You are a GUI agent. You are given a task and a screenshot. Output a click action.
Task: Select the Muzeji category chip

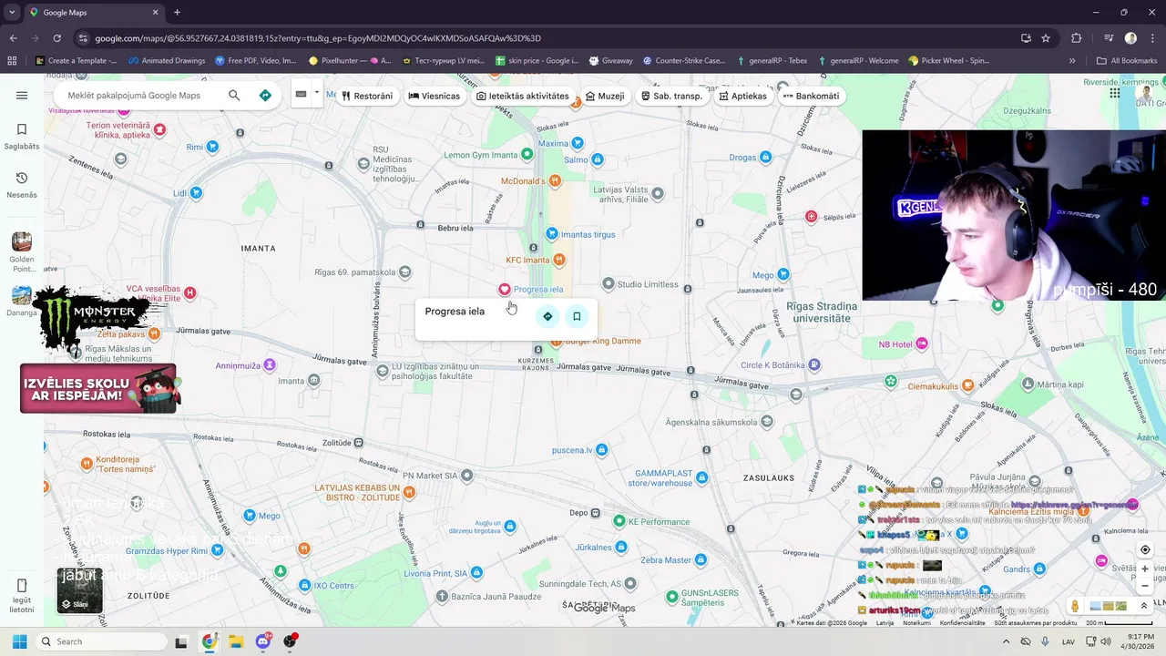[x=605, y=96]
